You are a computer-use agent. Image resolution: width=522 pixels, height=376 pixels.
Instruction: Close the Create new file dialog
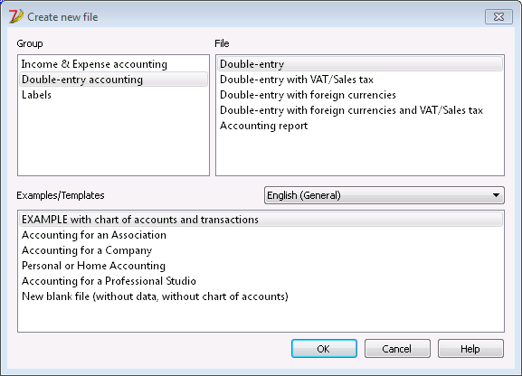(498, 16)
